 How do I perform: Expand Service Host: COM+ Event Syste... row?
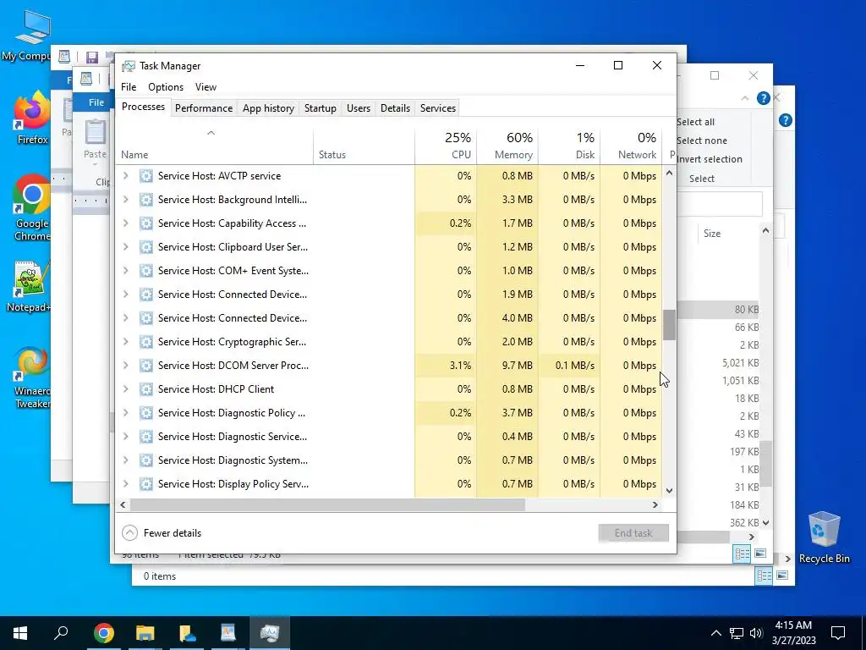[126, 271]
